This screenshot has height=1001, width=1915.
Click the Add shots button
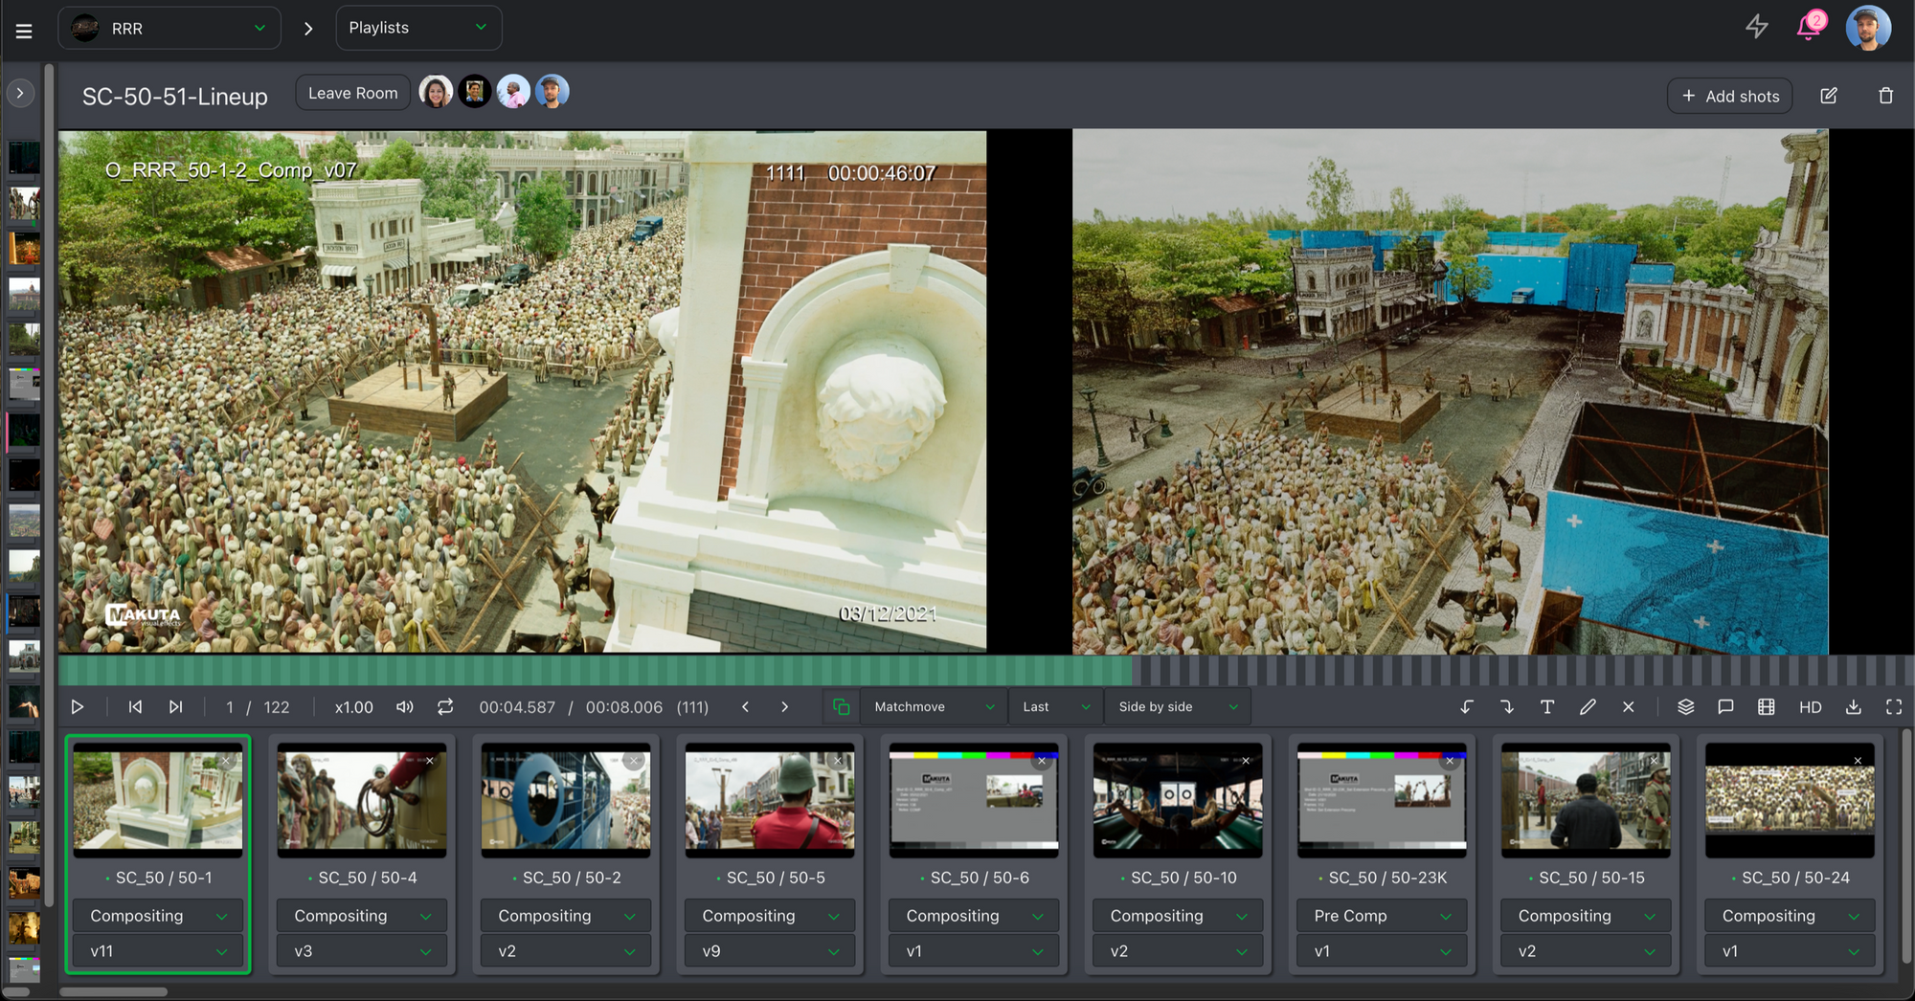point(1729,96)
